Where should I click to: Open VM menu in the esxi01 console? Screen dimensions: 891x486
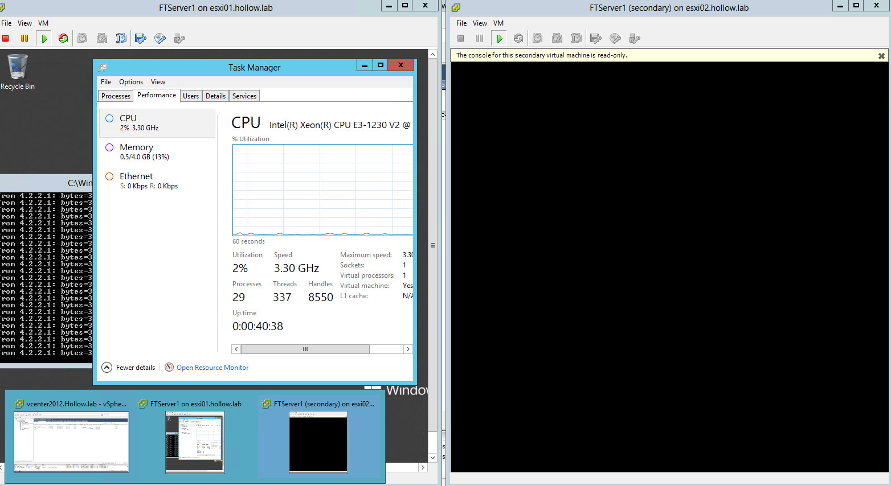(x=43, y=23)
